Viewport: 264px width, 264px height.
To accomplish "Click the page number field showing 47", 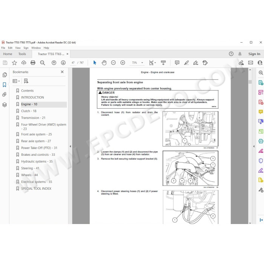I will point(73,63).
